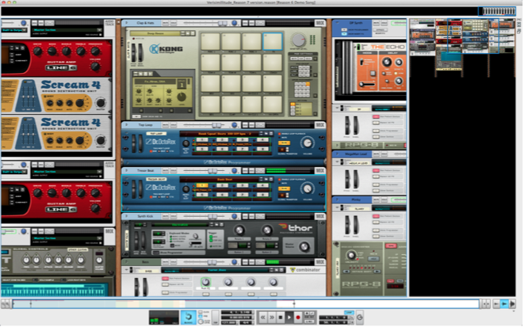Image resolution: width=524 pixels, height=327 pixels.
Task: Solo the Trevor Beat mix channel
Action: coord(173,171)
